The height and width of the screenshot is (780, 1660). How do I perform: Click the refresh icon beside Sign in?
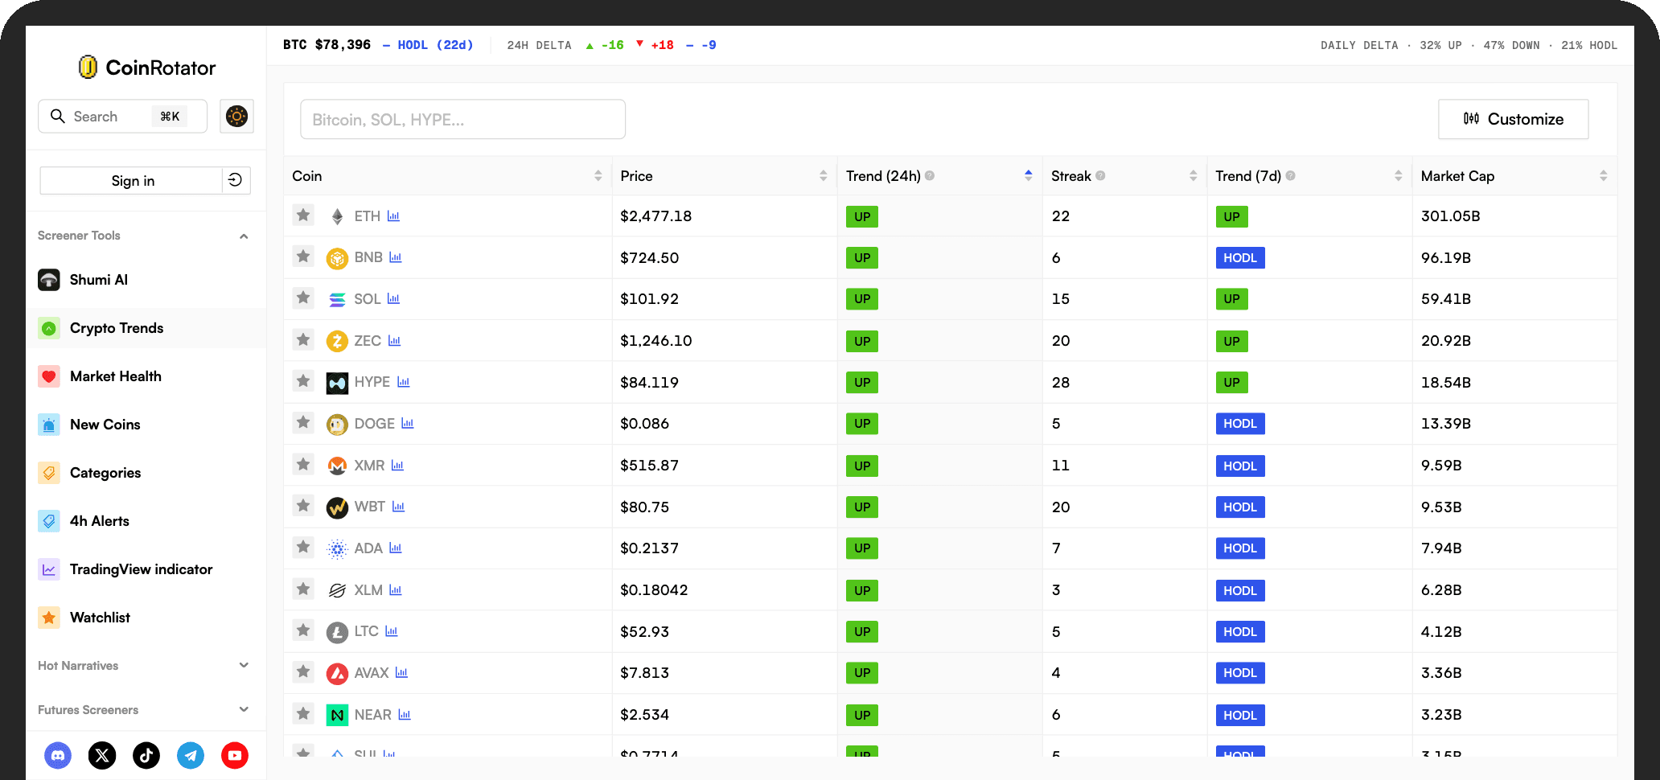236,180
